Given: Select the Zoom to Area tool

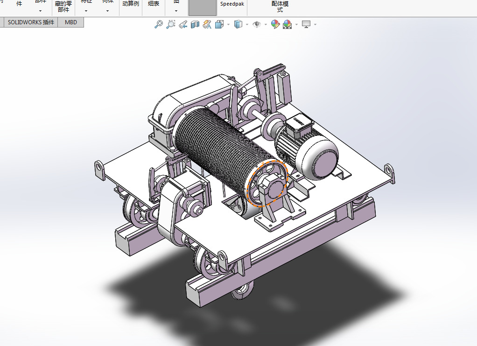Looking at the screenshot, I should (x=171, y=24).
